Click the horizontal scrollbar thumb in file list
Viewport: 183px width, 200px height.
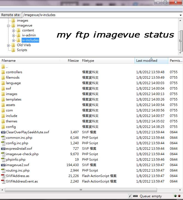[x=81, y=190]
